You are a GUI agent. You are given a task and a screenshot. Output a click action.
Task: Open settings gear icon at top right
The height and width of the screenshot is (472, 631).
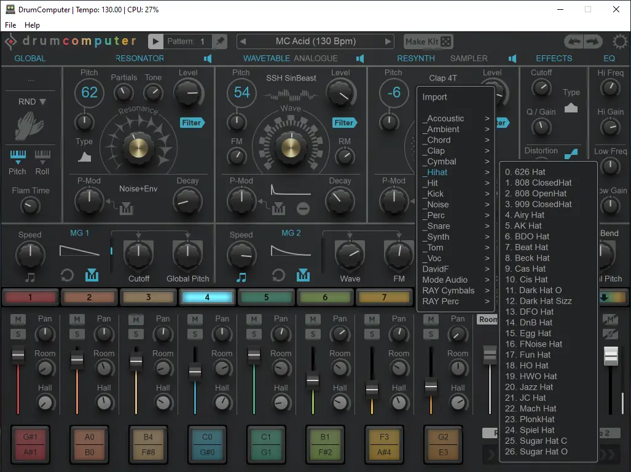click(620, 41)
